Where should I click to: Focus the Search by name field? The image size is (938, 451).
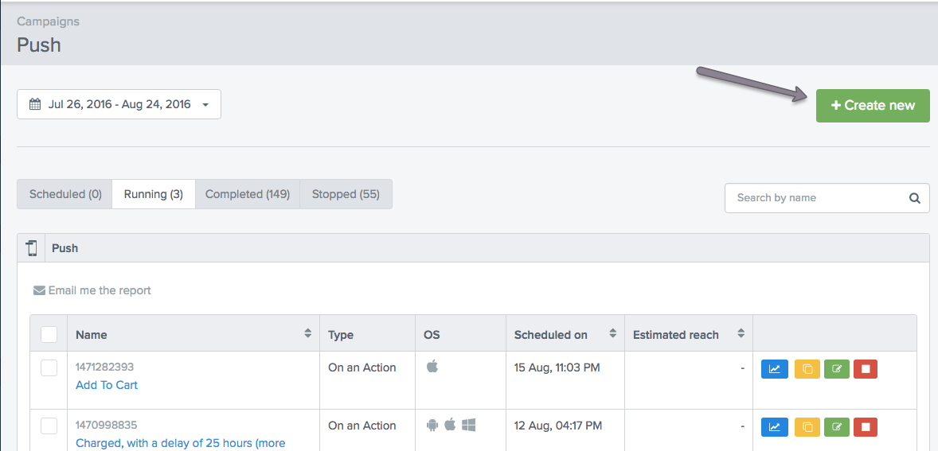827,198
